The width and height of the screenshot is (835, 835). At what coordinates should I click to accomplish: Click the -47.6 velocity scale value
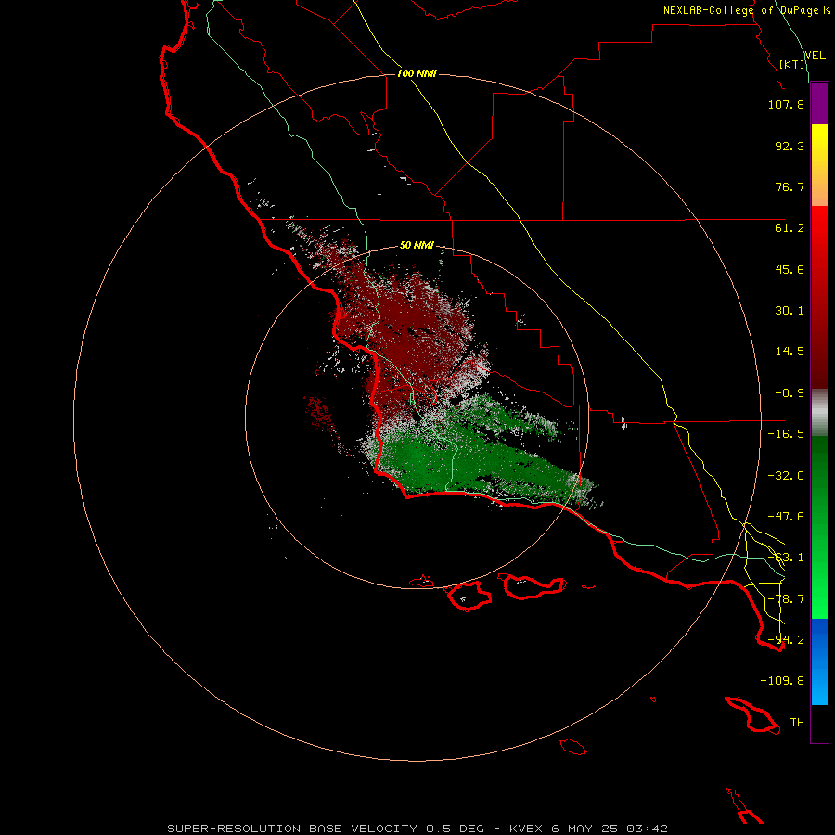[786, 517]
